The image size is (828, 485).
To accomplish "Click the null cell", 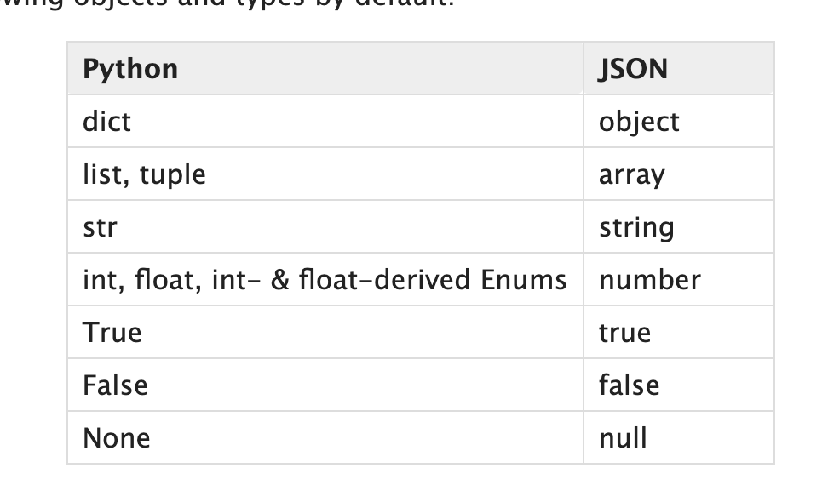I will 623,437.
